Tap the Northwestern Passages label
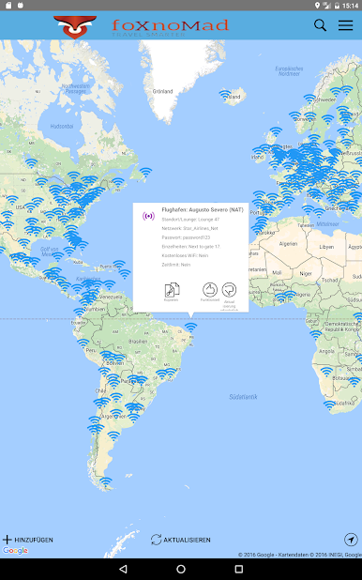Screen dimensions: 362x580 click(76, 89)
